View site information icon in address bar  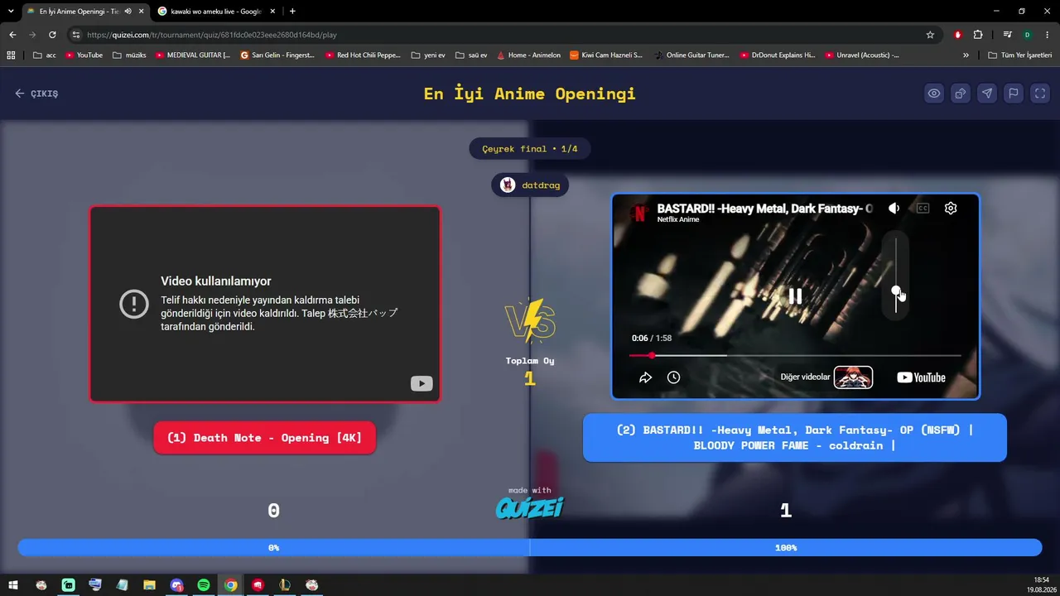pyautogui.click(x=76, y=35)
